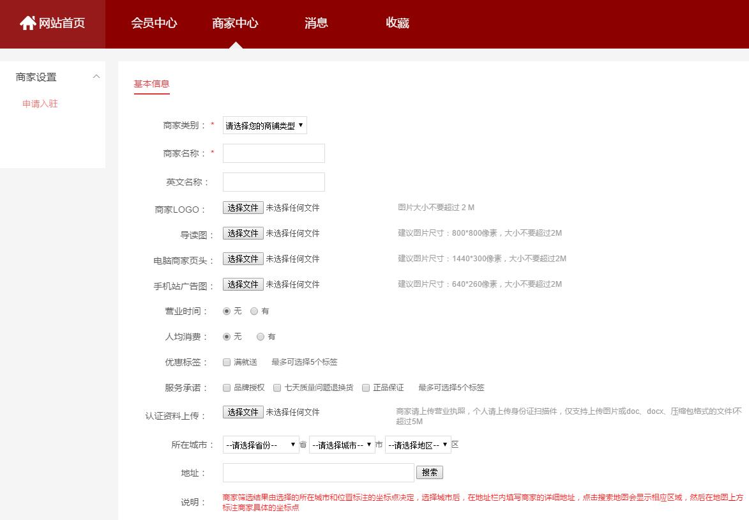Open the 请选择地区 district dropdown
Viewport: 749px width, 520px height.
418,444
